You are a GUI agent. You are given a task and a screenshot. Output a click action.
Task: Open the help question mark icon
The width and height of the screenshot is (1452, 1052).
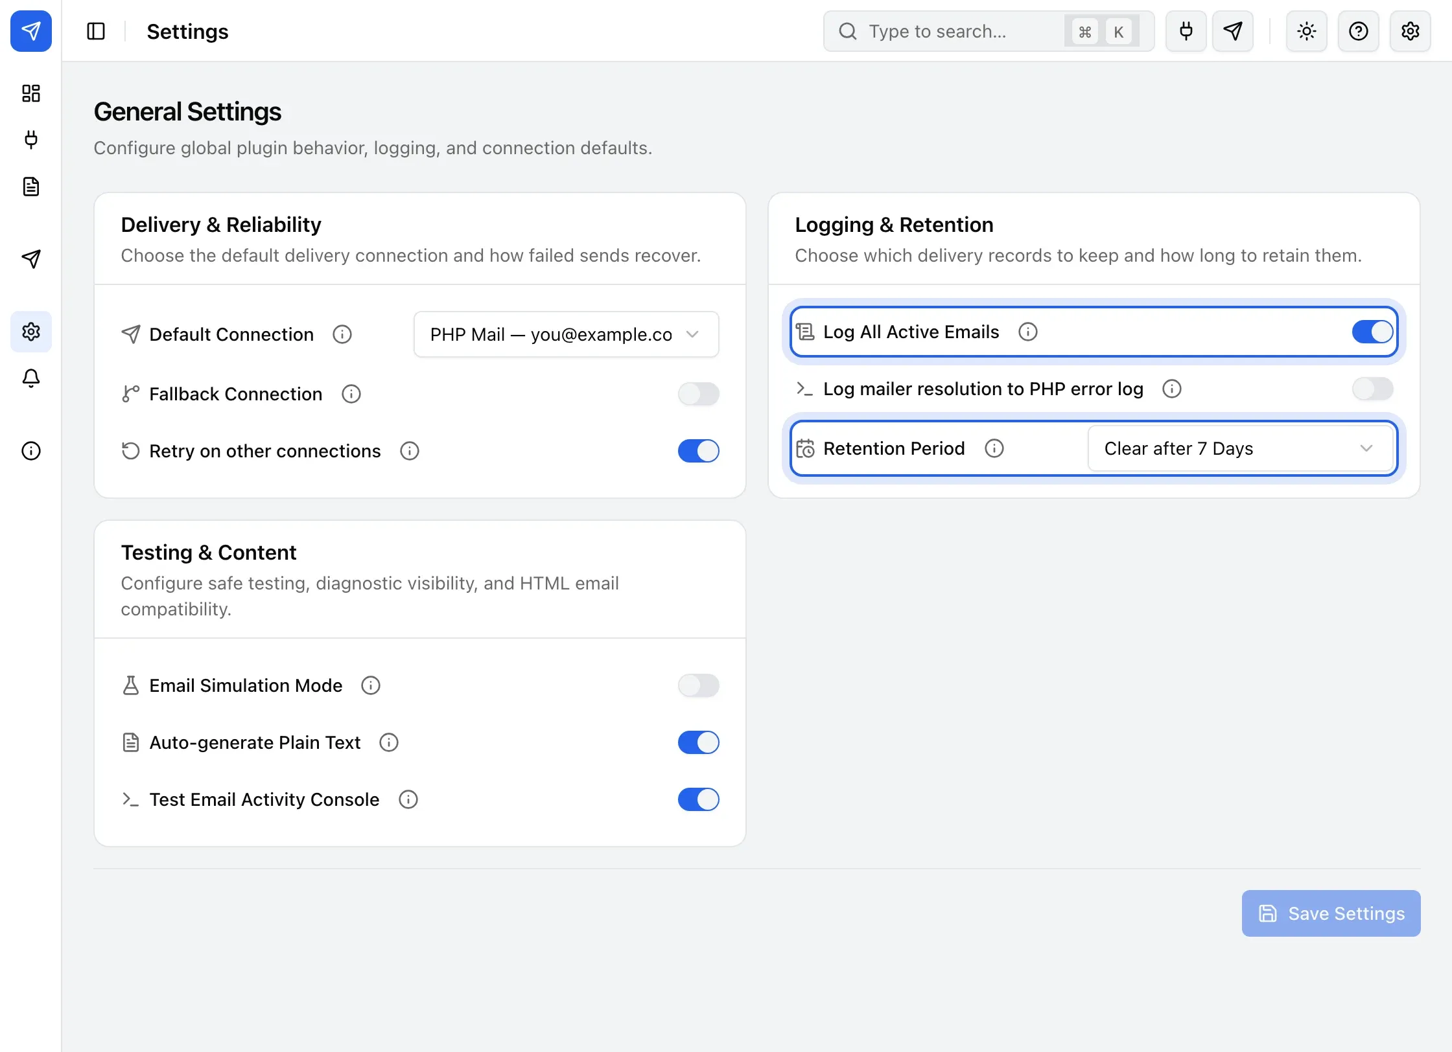coord(1359,31)
